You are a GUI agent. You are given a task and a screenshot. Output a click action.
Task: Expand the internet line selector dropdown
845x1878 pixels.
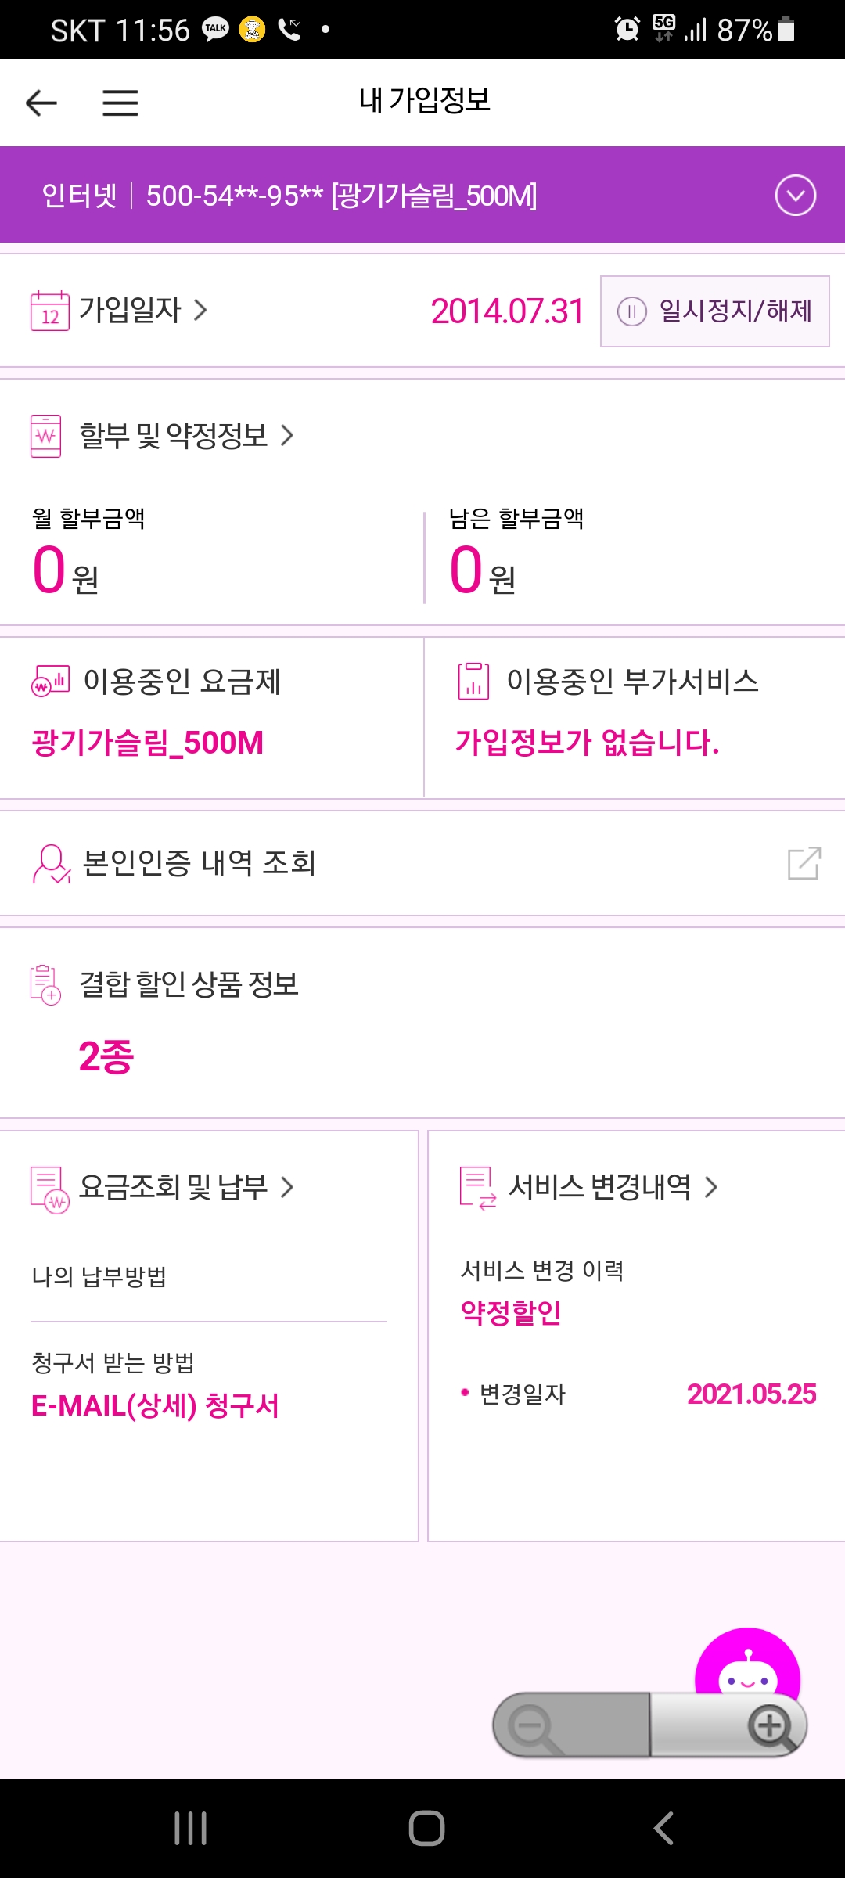click(795, 196)
